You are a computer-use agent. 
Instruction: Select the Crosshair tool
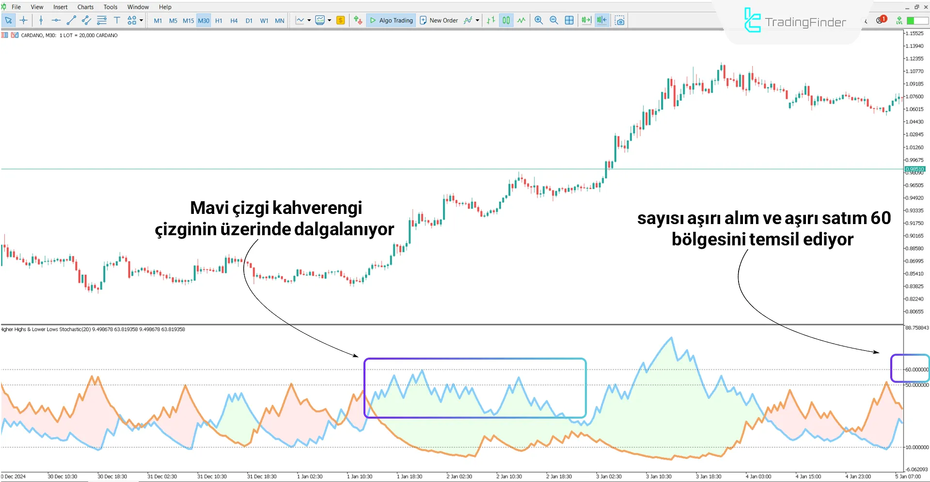[23, 20]
